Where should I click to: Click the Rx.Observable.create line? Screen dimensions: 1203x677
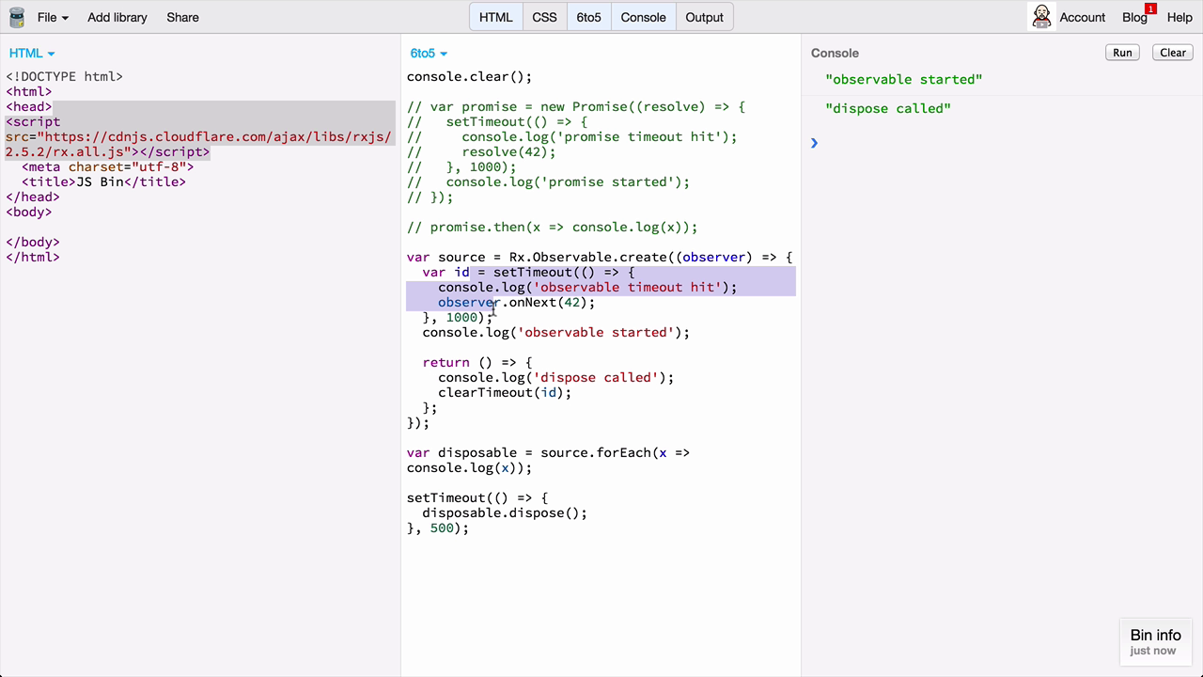coord(600,258)
